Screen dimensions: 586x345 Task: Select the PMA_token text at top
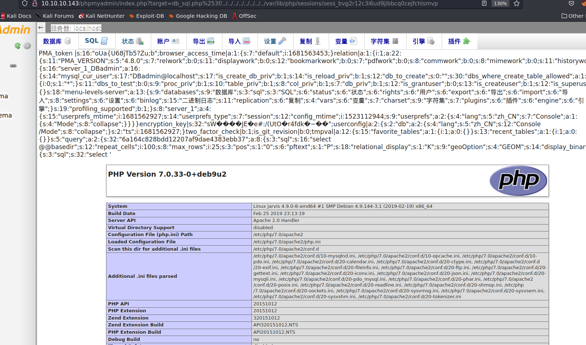pyautogui.click(x=56, y=53)
